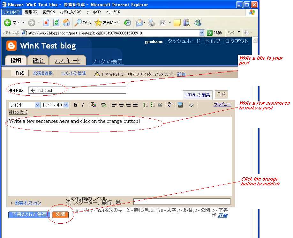Open the 編集(E) menu
Image resolution: width=293 pixels, height=238 pixels.
click(x=31, y=12)
